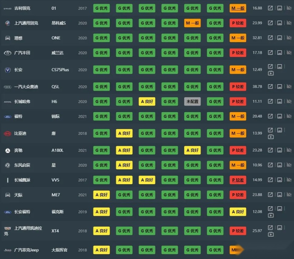This screenshot has width=294, height=259.
Task: Click the open-in-new icon for 奥迪 Q5L
Action: 270,87
